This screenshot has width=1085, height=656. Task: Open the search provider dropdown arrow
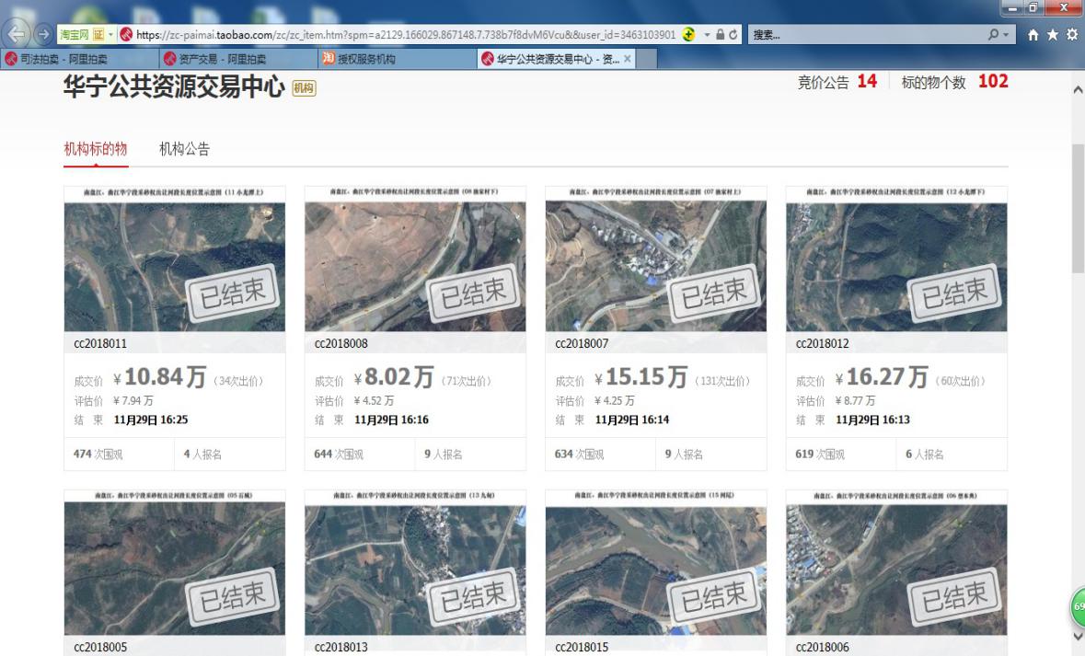1006,35
